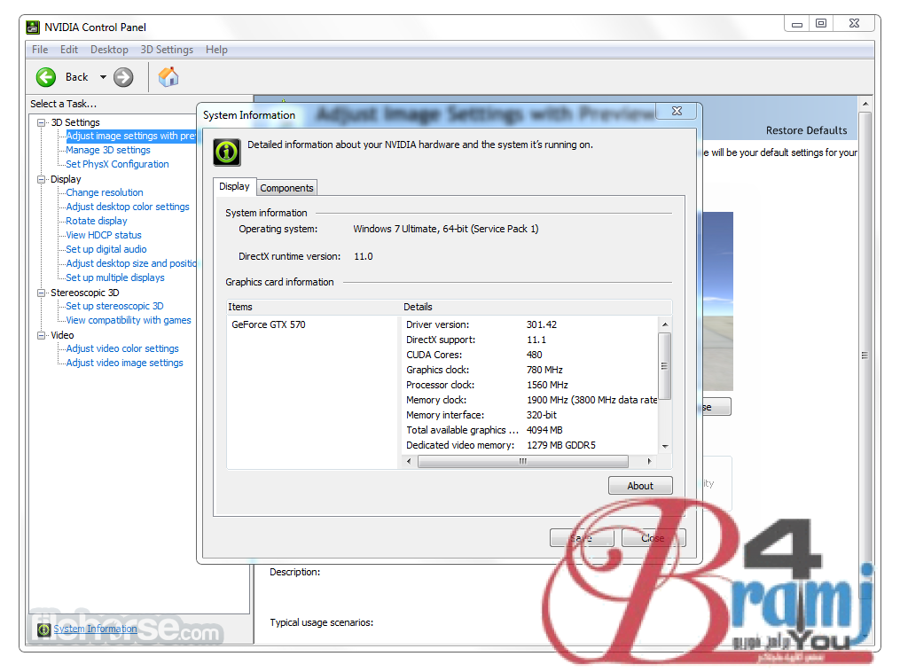Click the NVIDIA Control Panel title icon
This screenshot has width=900, height=672.
tap(33, 27)
